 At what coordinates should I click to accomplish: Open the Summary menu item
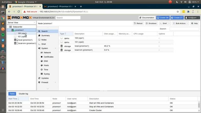47,35
